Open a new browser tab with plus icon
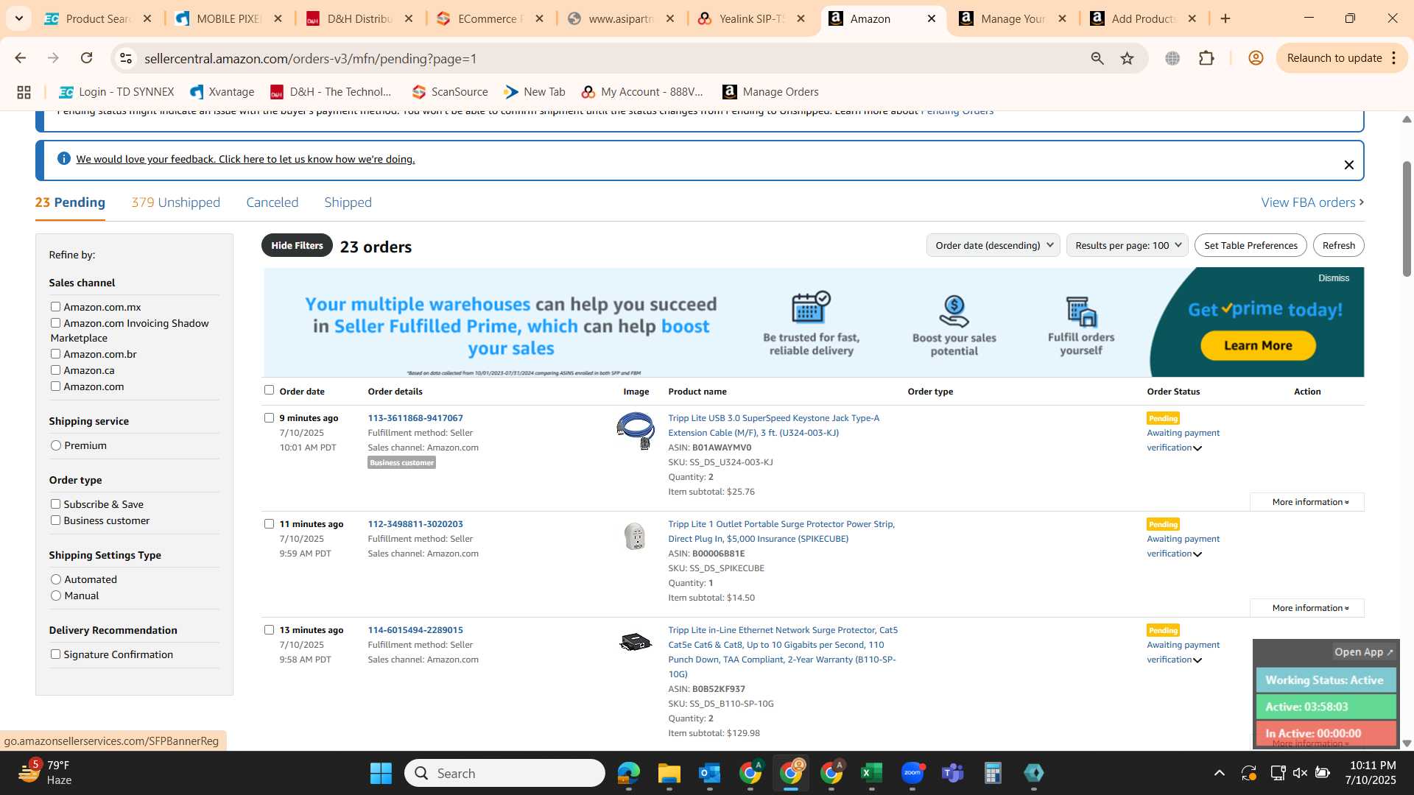This screenshot has width=1414, height=795. (1225, 18)
